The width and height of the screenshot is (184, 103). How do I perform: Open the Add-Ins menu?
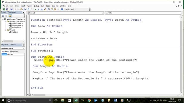click(55, 6)
